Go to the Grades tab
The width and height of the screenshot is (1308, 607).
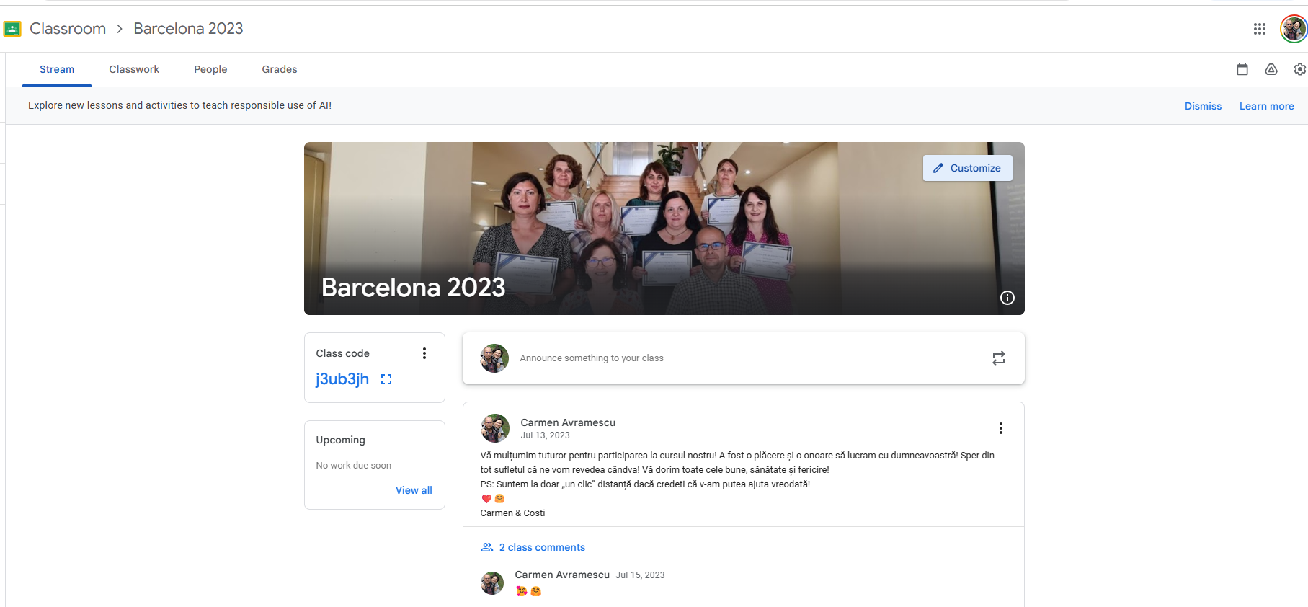click(279, 69)
